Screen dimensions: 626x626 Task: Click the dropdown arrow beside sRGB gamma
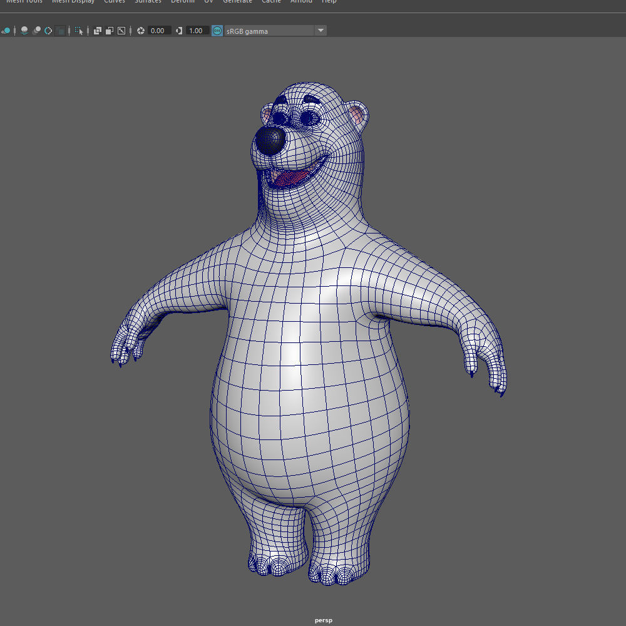[x=321, y=31]
